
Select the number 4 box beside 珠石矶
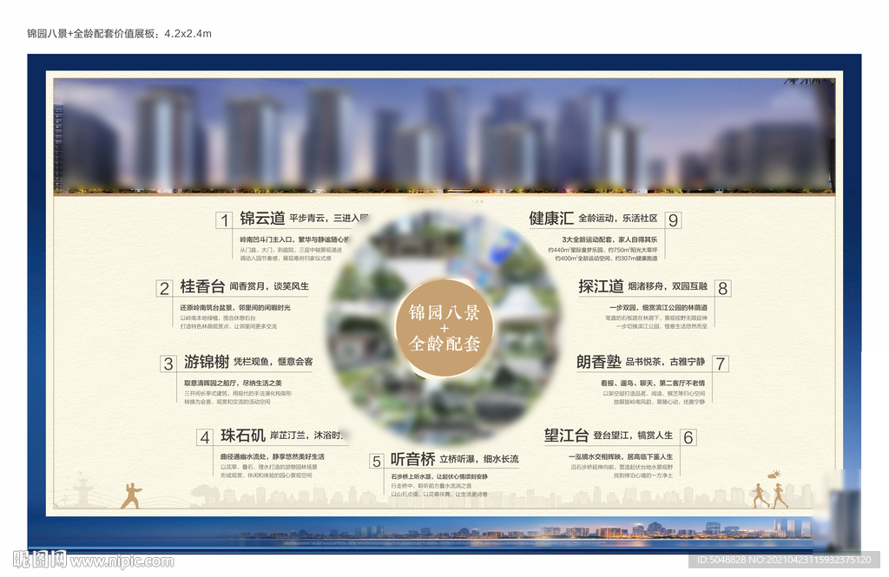pyautogui.click(x=205, y=437)
